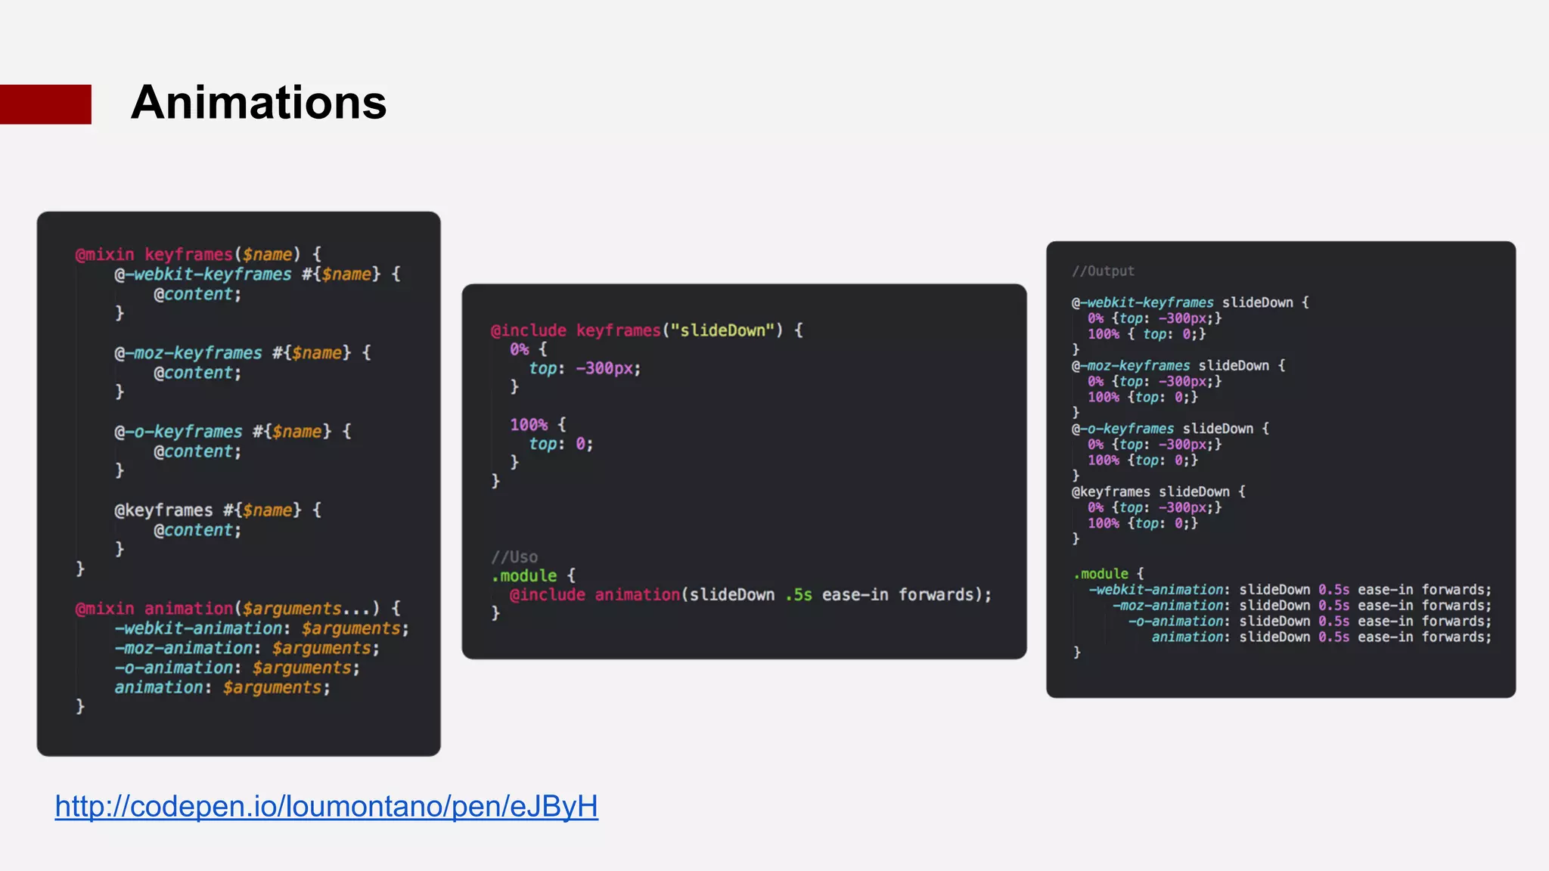Click the first '@content;' line under webkit
The height and width of the screenshot is (871, 1549).
[x=197, y=294]
